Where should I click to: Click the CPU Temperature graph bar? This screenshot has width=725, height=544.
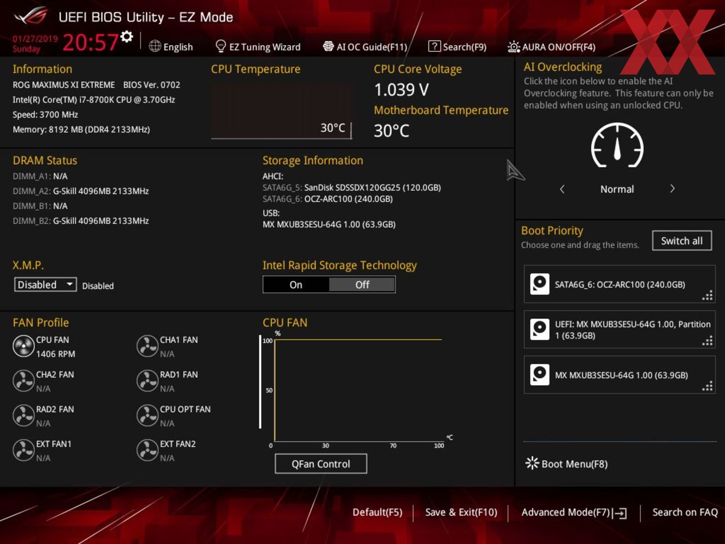click(281, 111)
